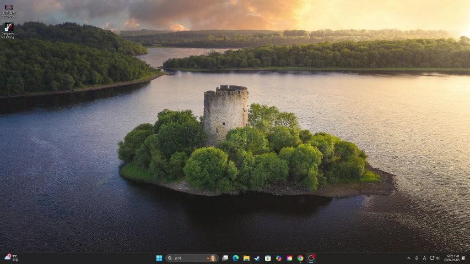Launch Steam from the taskbar
This screenshot has height=264, width=470.
[x=257, y=258]
